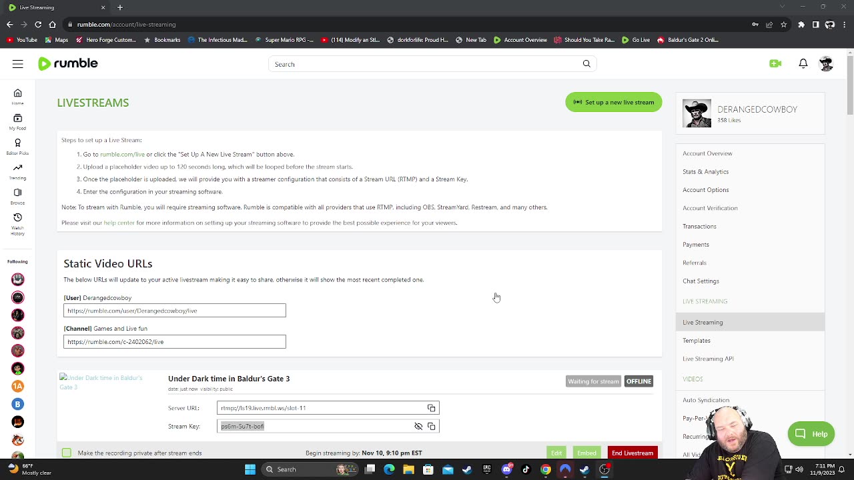Screen dimensions: 854x480
Task: Copy the Server URL
Action: 432,408
